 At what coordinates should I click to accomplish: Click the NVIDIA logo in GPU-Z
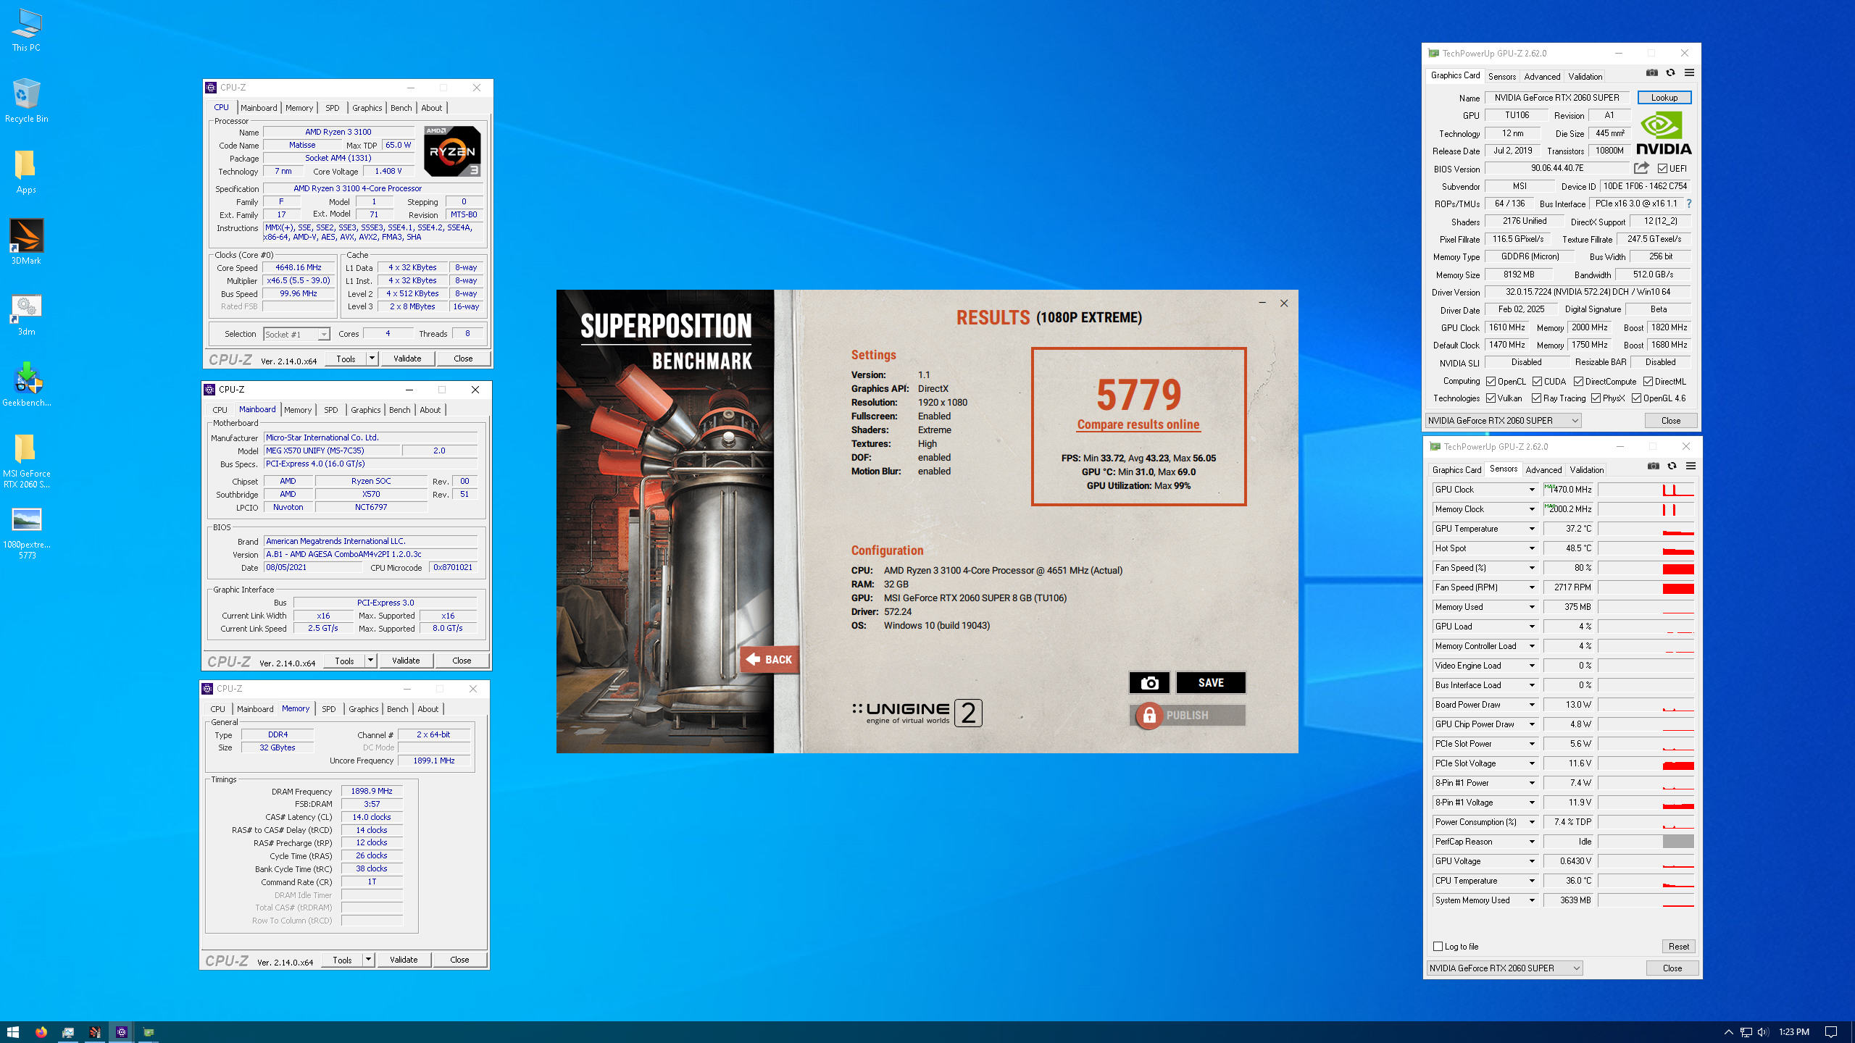tap(1664, 133)
